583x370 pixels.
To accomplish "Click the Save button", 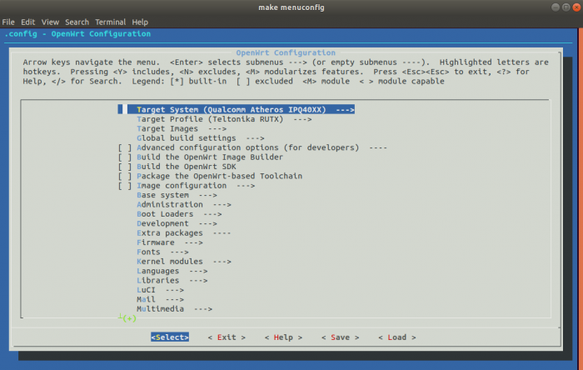I will (339, 337).
